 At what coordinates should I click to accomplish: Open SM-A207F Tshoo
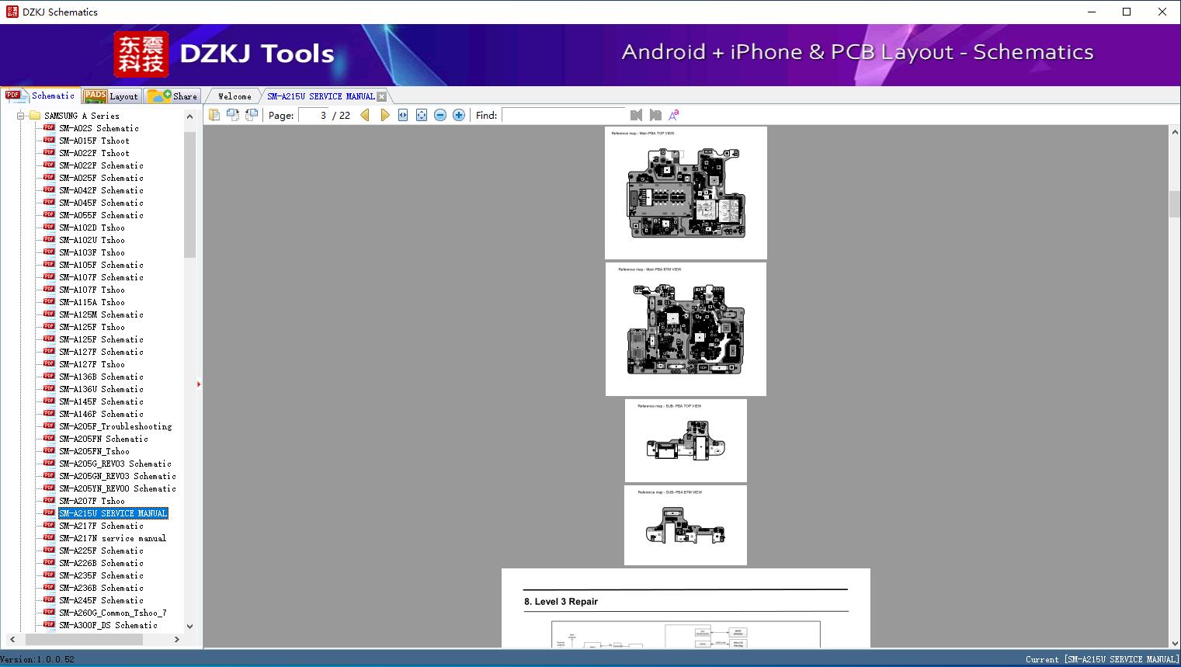92,501
